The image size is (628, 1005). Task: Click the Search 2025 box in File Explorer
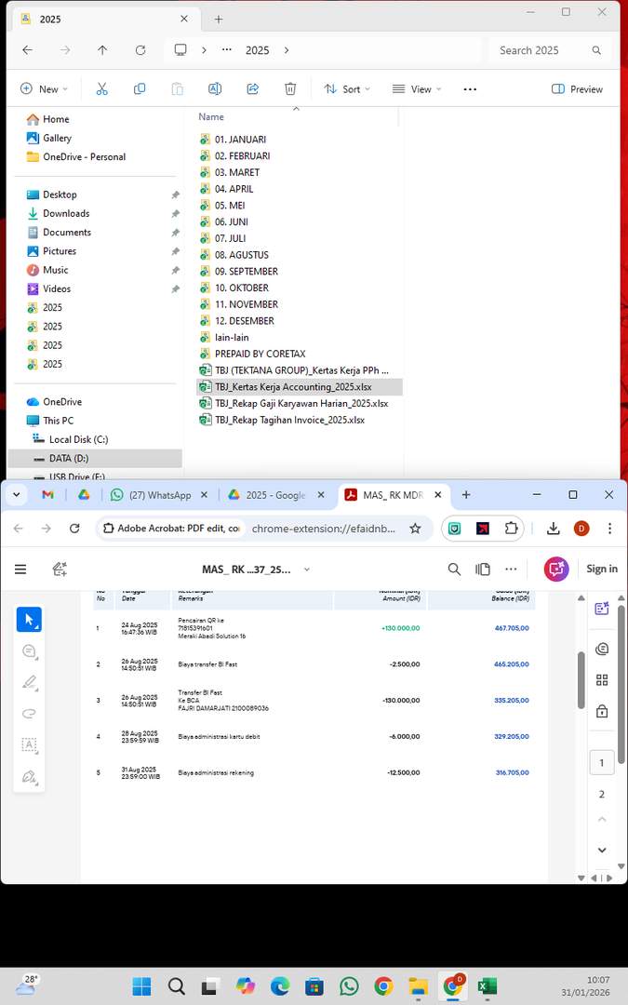(550, 50)
